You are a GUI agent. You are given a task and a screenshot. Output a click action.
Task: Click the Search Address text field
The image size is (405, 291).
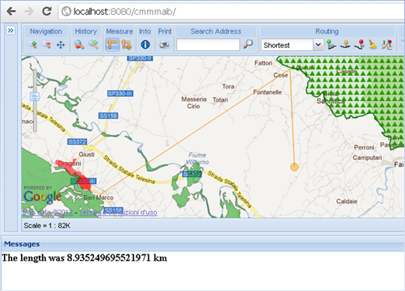coord(208,45)
